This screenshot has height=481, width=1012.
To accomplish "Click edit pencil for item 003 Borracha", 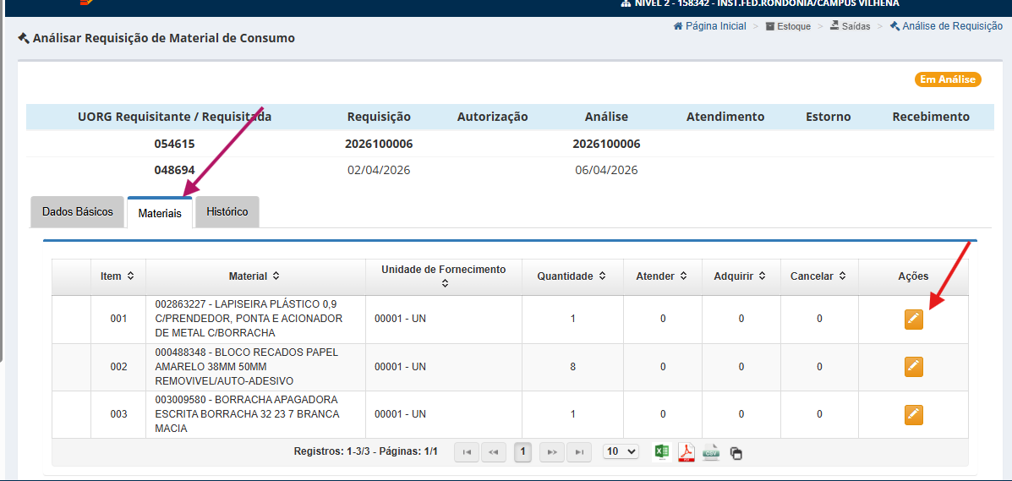I will [913, 414].
